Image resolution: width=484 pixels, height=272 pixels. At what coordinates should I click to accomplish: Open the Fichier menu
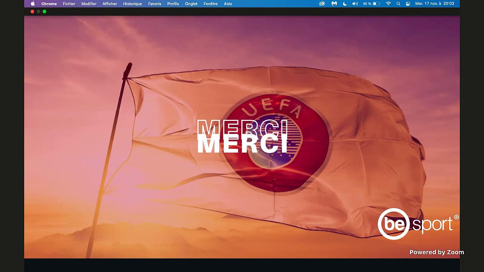click(69, 4)
